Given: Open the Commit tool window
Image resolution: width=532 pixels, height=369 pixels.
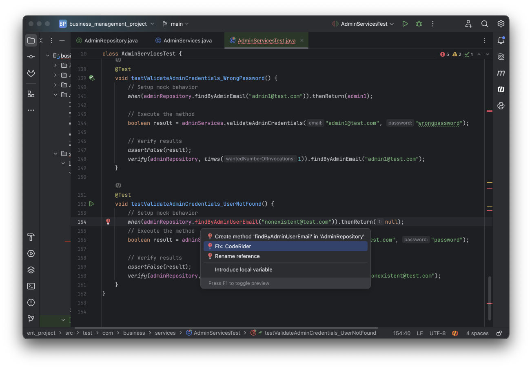Looking at the screenshot, I should (31, 57).
